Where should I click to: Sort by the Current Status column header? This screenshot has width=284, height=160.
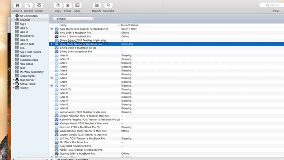point(130,25)
